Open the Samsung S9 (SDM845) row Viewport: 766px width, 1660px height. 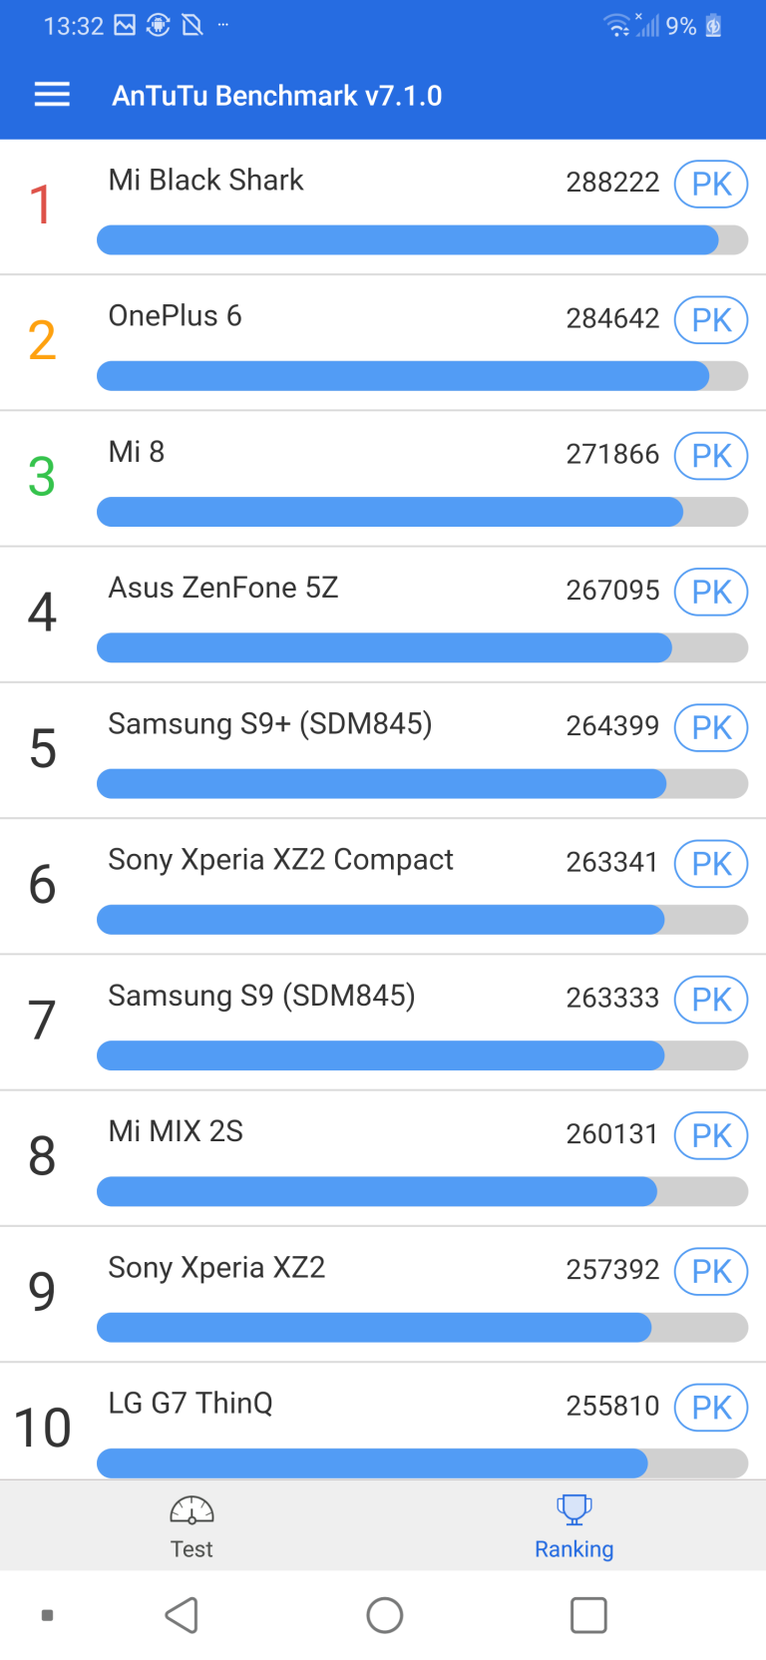pos(383,1023)
